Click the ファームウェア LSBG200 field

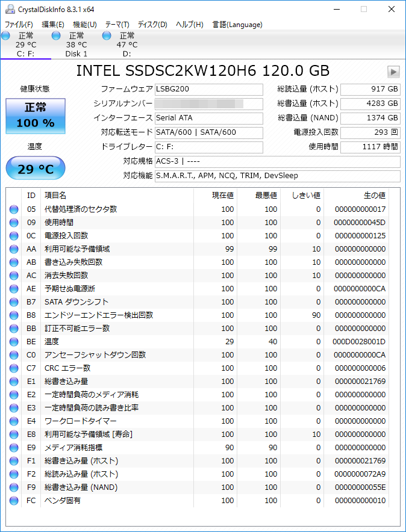pos(208,90)
